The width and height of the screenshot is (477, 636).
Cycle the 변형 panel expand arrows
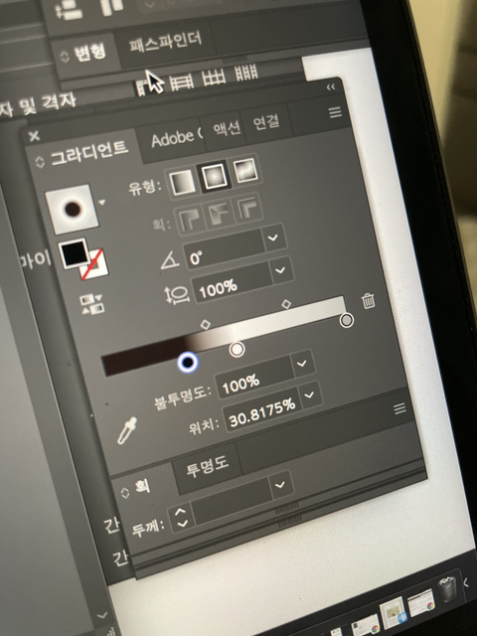click(65, 57)
